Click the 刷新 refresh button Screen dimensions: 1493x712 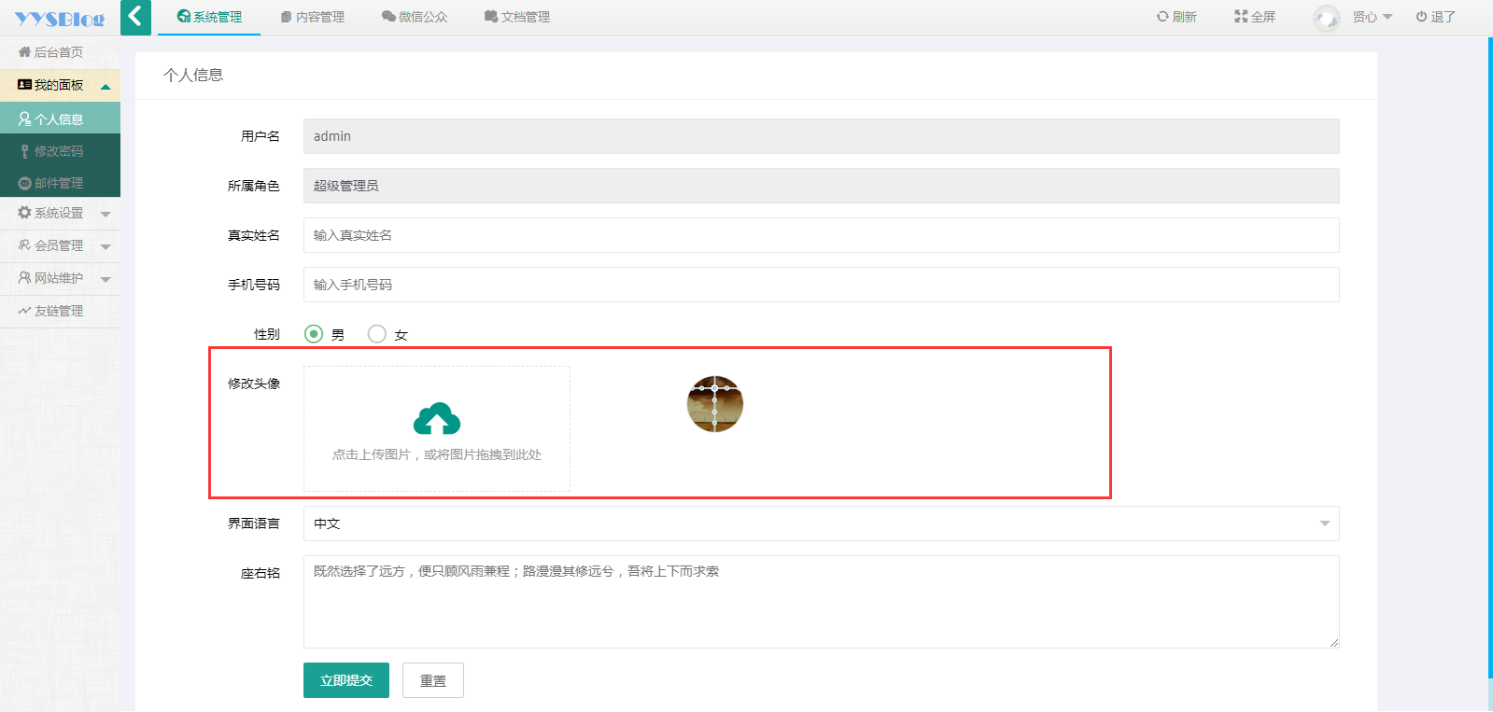pos(1176,17)
